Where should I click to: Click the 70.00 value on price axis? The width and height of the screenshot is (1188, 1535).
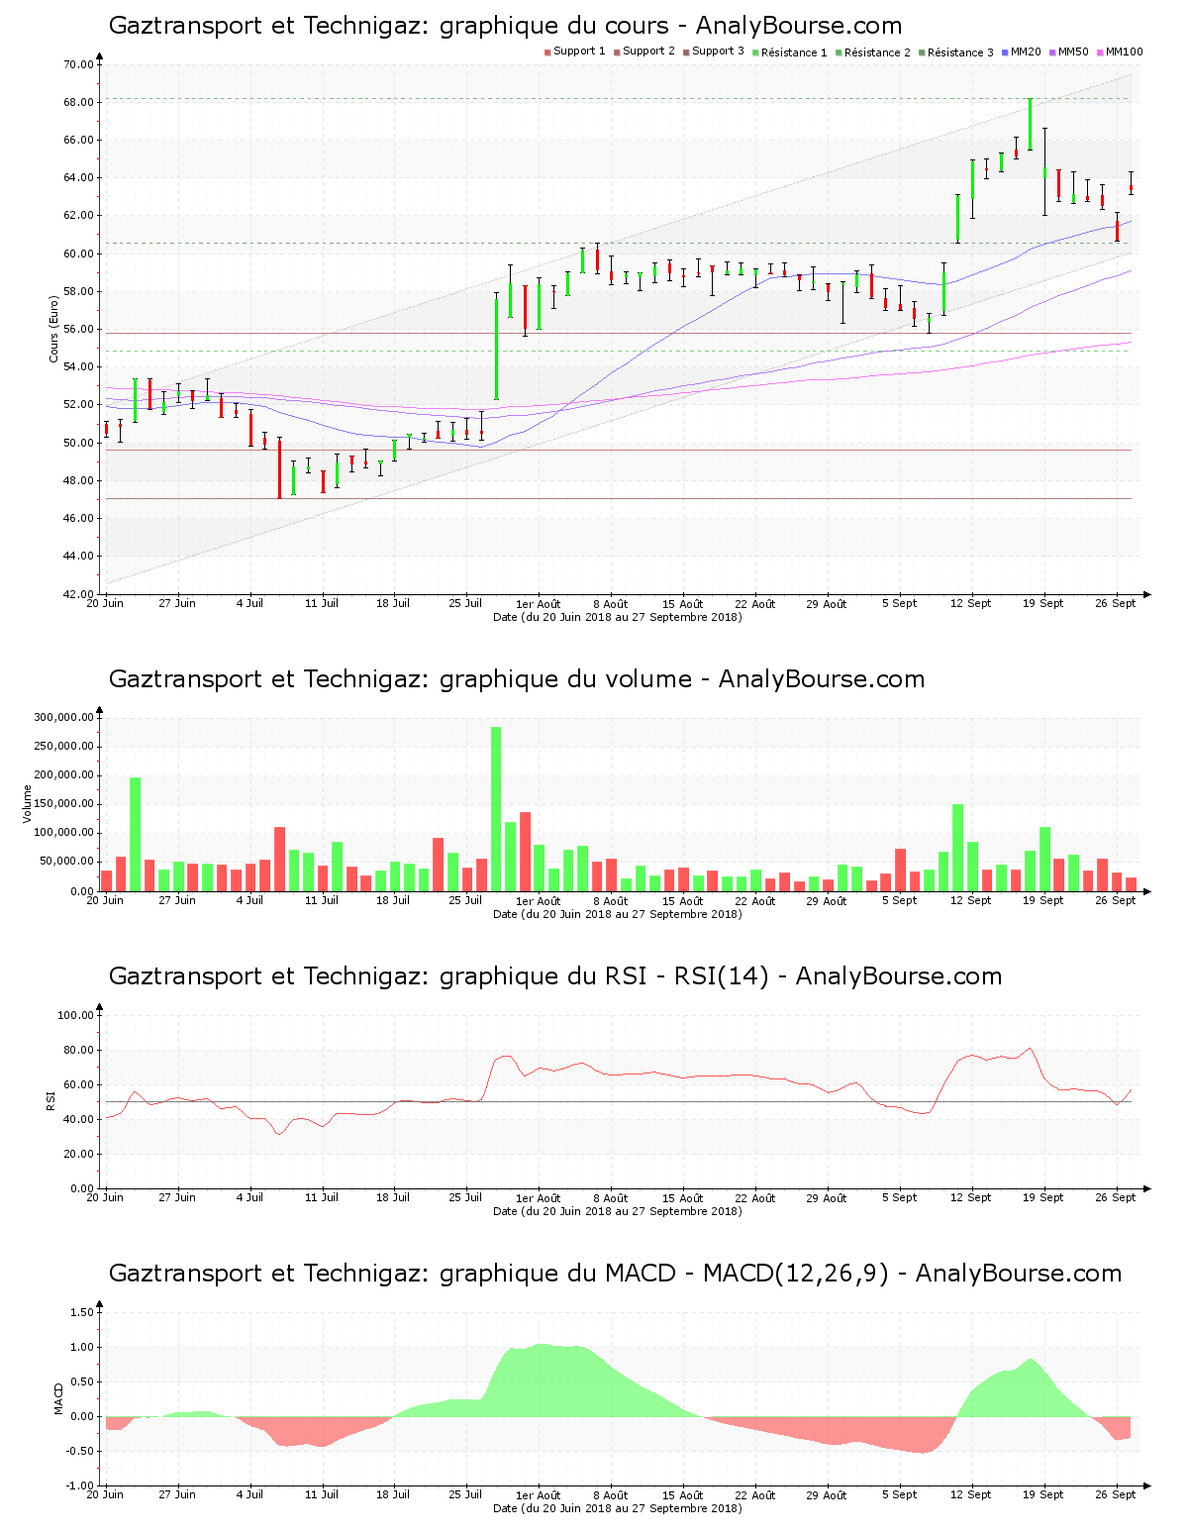(78, 65)
